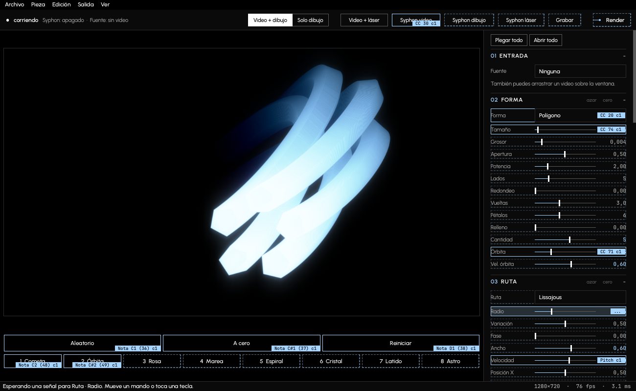Open the Salida menu

point(86,4)
